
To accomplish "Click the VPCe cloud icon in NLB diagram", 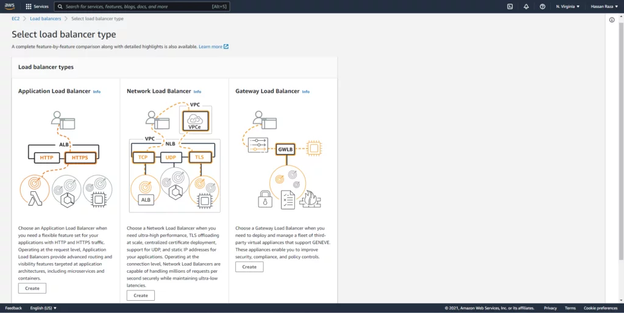I will tap(195, 121).
